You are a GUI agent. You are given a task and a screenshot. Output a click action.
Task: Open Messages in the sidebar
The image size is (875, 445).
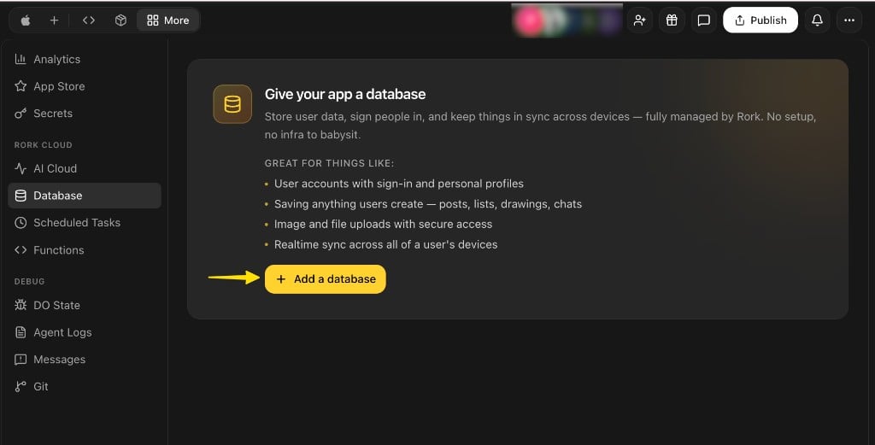pos(85,360)
